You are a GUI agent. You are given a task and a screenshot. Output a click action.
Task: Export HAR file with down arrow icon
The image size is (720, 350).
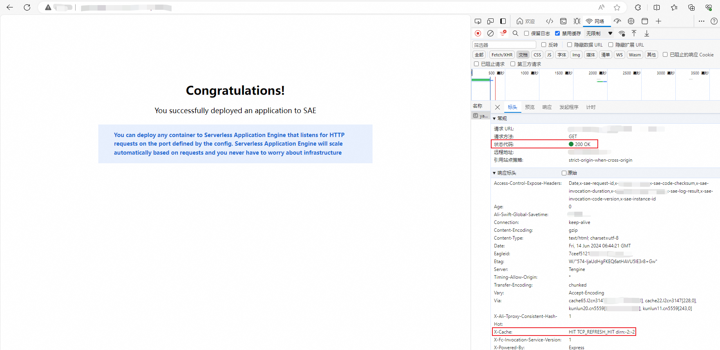pyautogui.click(x=647, y=33)
